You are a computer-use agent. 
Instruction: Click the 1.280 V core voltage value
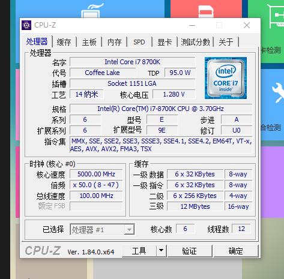tap(174, 94)
